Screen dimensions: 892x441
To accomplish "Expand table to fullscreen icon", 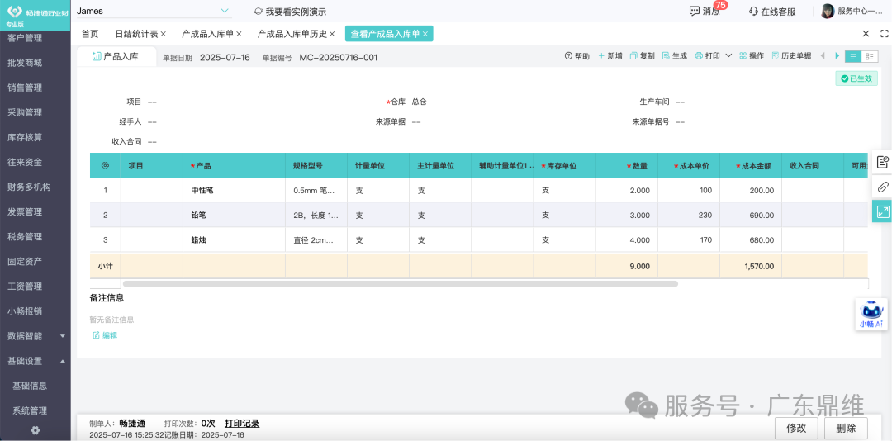I will [882, 211].
